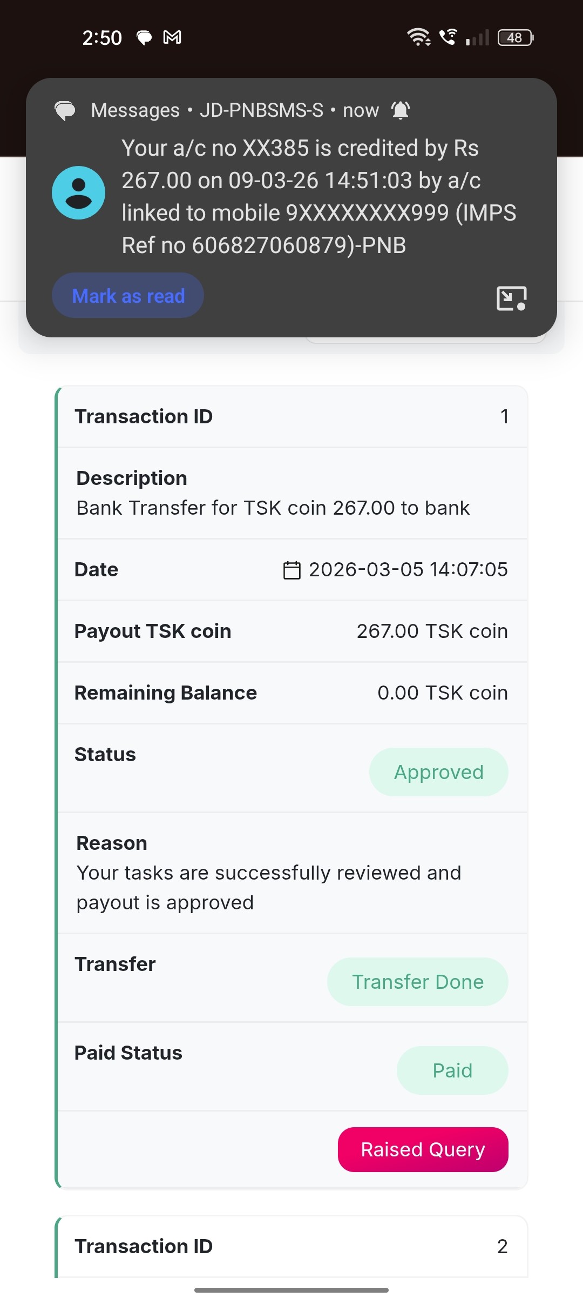Tap the home gesture bar at bottom
This screenshot has height=1304, width=583.
tap(291, 1290)
